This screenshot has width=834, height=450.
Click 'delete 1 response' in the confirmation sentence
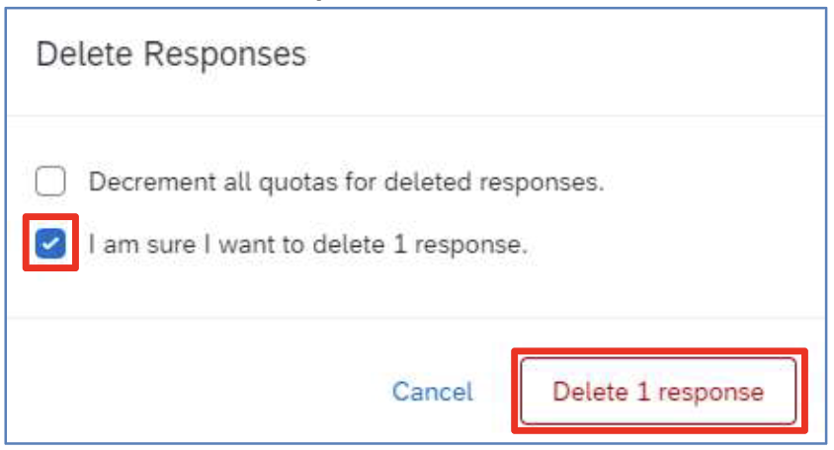(420, 245)
